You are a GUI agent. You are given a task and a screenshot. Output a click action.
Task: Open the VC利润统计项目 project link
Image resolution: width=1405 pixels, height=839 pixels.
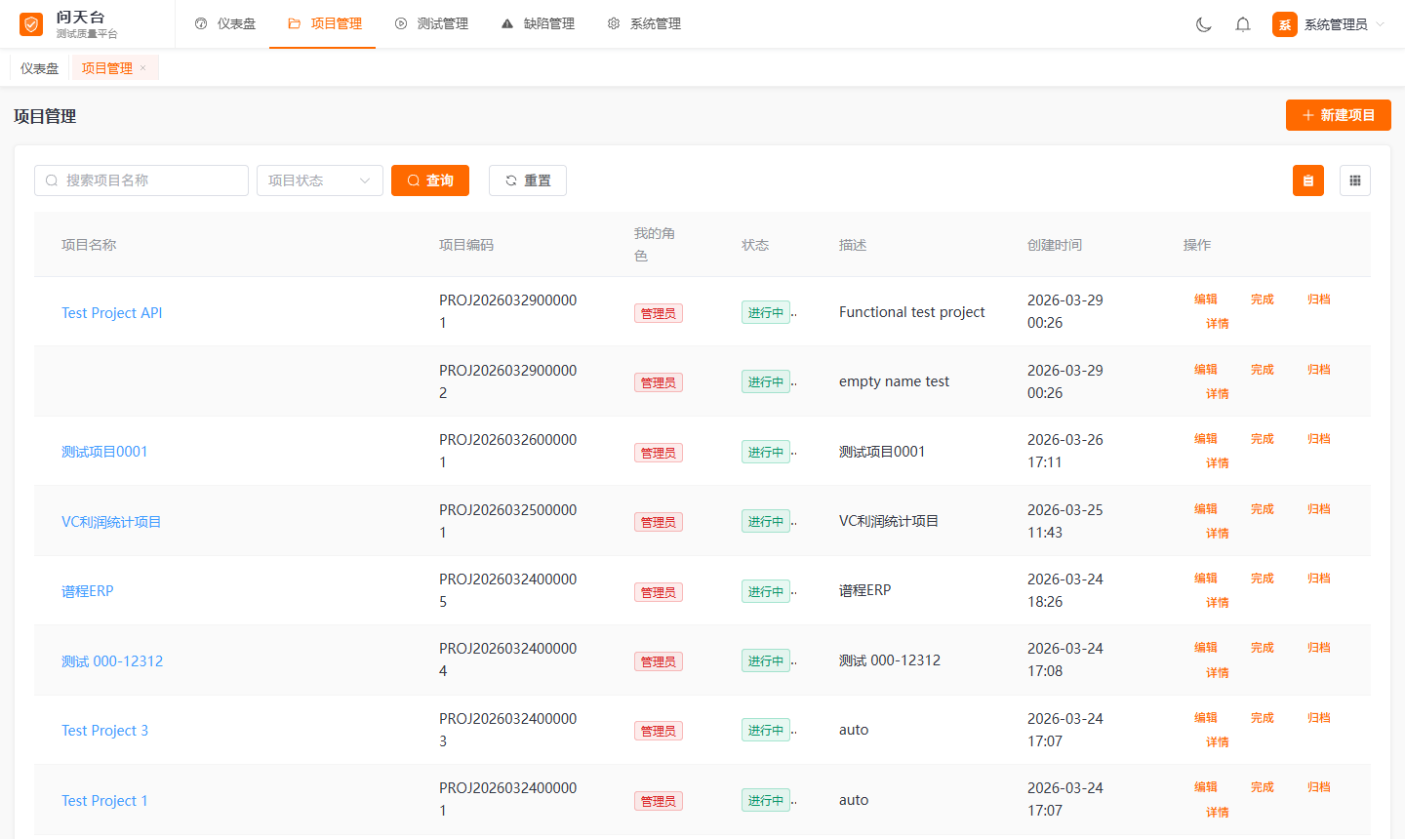[111, 522]
